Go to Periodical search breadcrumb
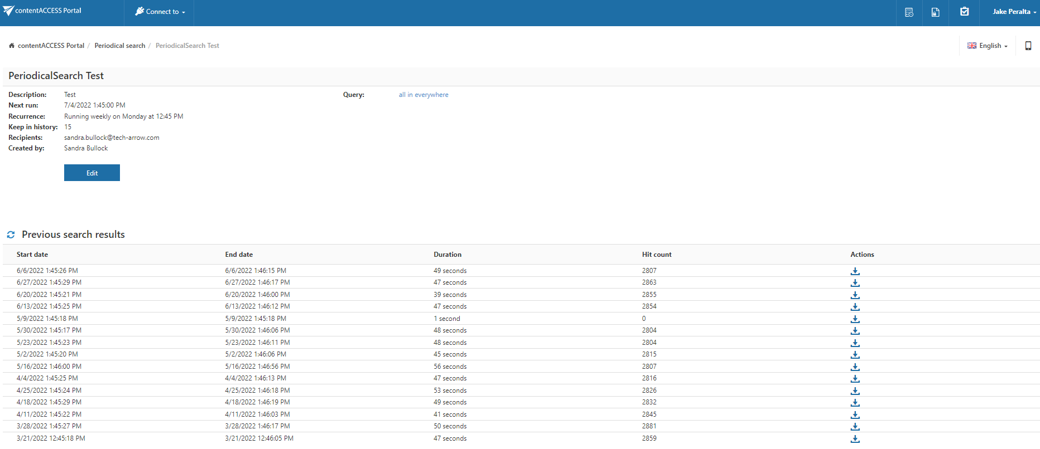 (119, 46)
